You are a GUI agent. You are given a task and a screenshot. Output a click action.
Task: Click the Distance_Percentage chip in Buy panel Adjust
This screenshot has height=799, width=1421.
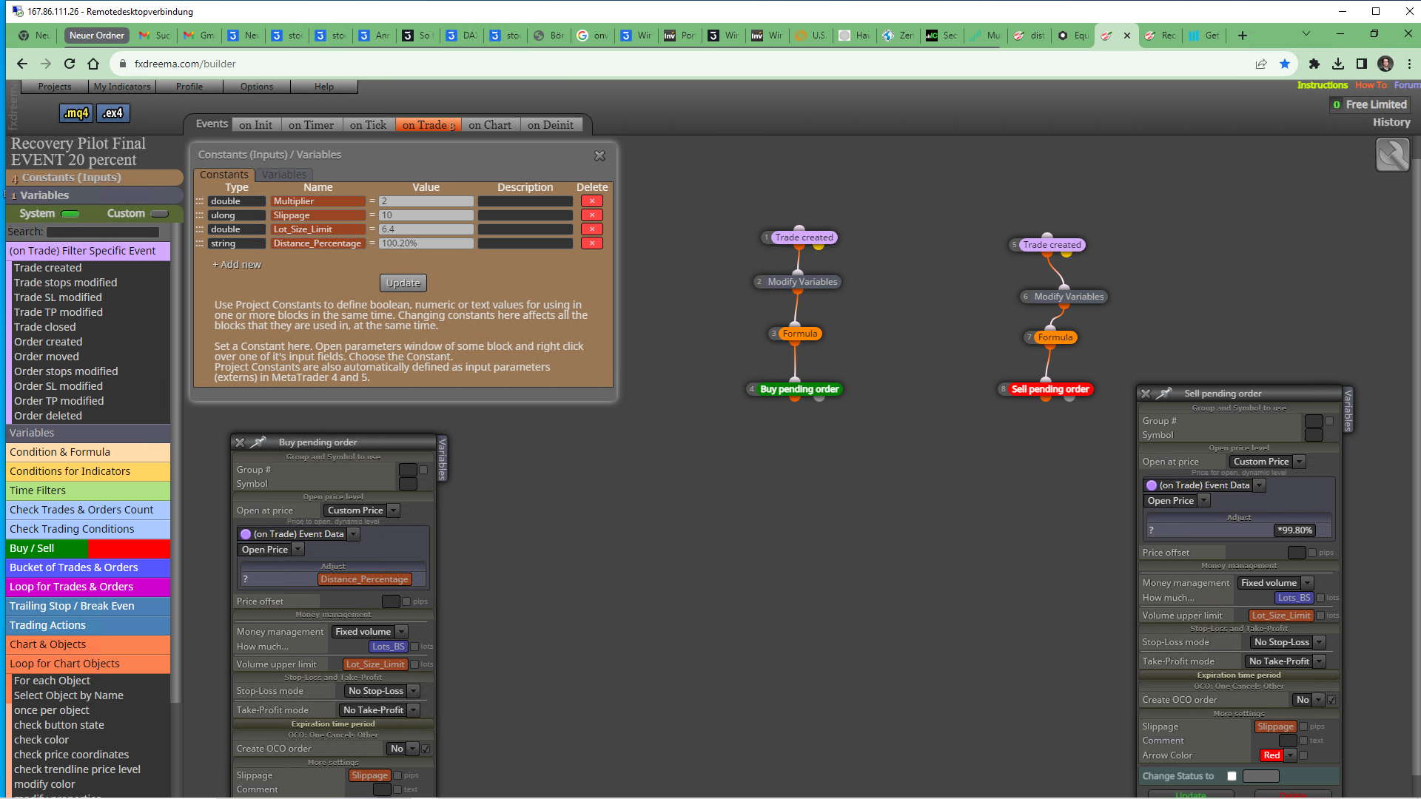(x=364, y=579)
